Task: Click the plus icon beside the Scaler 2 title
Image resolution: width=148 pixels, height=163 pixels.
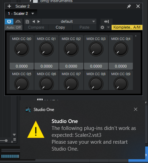Action: click(9, 6)
